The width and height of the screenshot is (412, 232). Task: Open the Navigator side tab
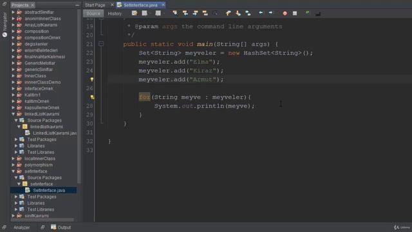tap(5, 25)
